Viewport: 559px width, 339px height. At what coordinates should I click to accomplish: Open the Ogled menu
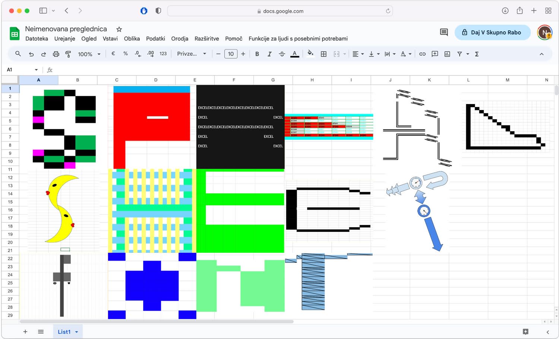click(x=89, y=39)
